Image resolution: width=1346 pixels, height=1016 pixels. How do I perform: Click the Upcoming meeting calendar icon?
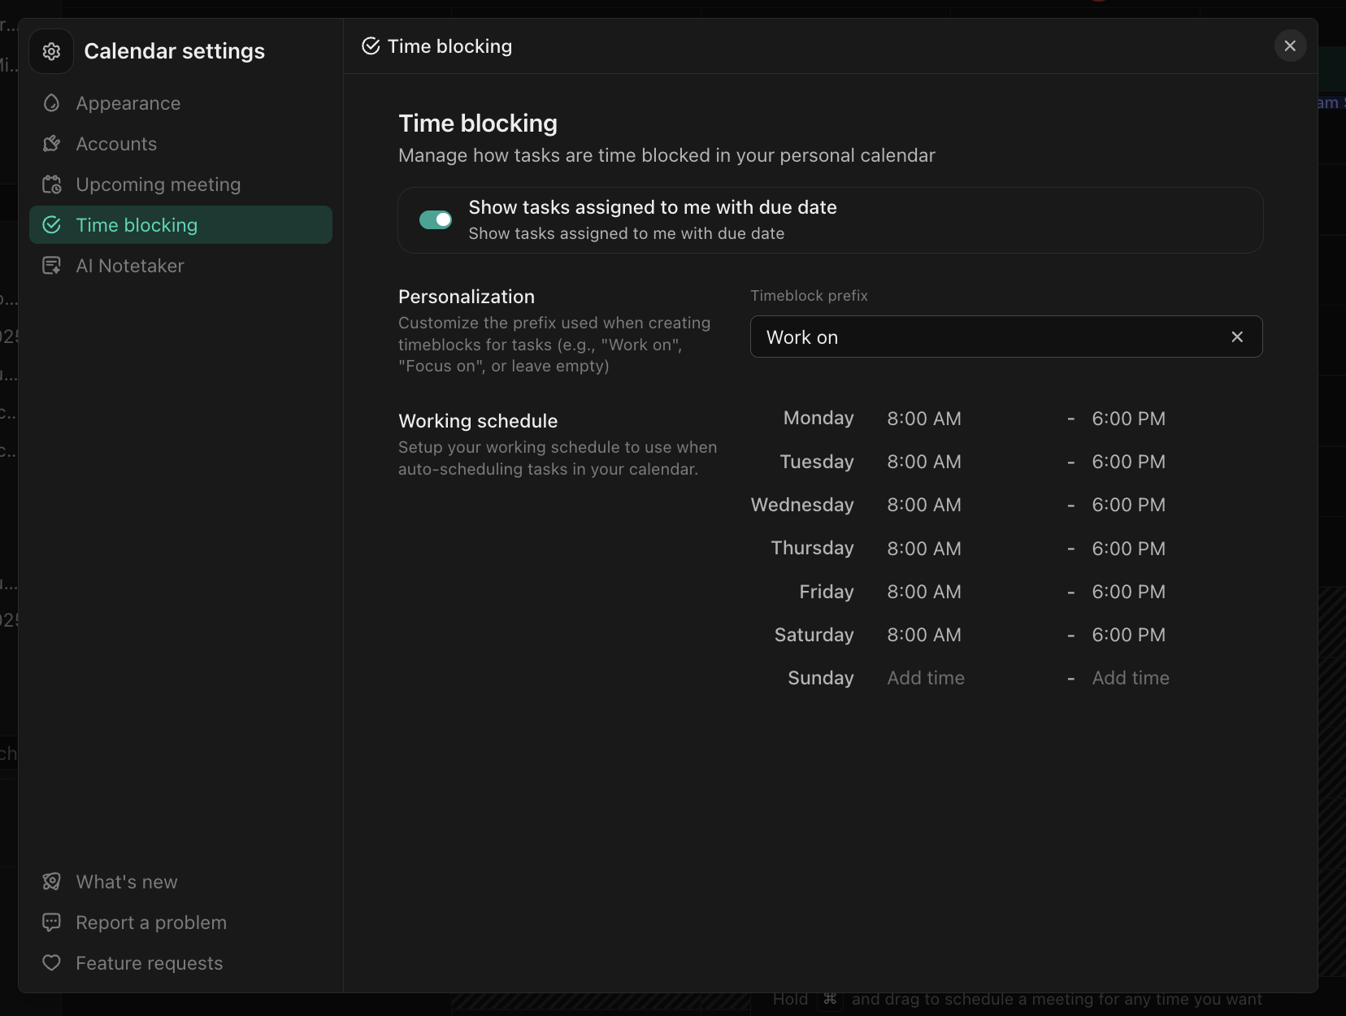point(51,185)
